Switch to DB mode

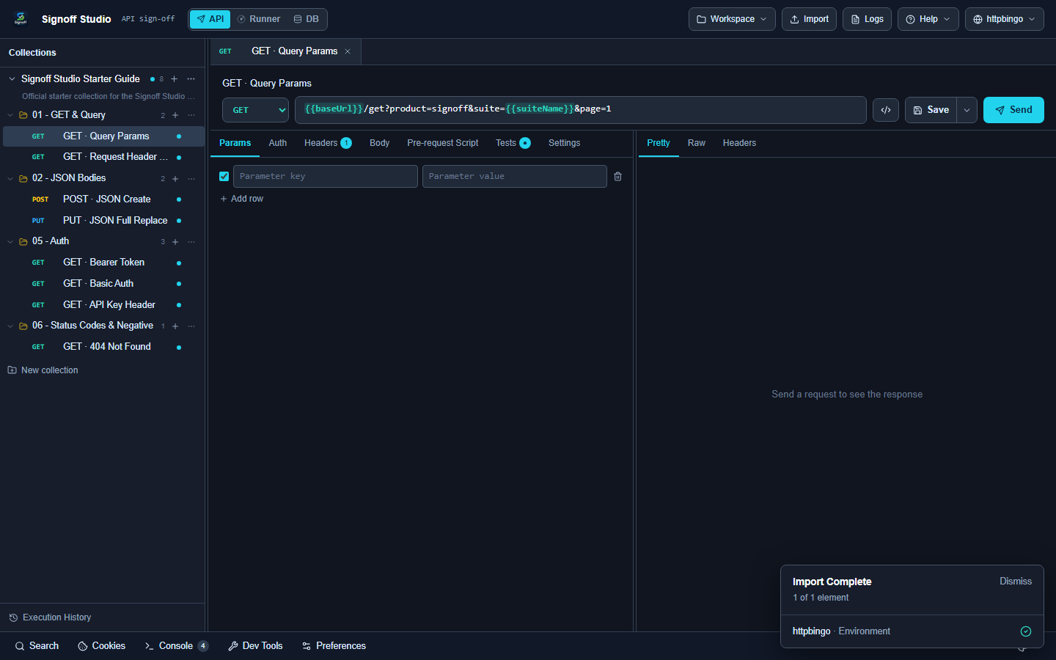tap(307, 19)
